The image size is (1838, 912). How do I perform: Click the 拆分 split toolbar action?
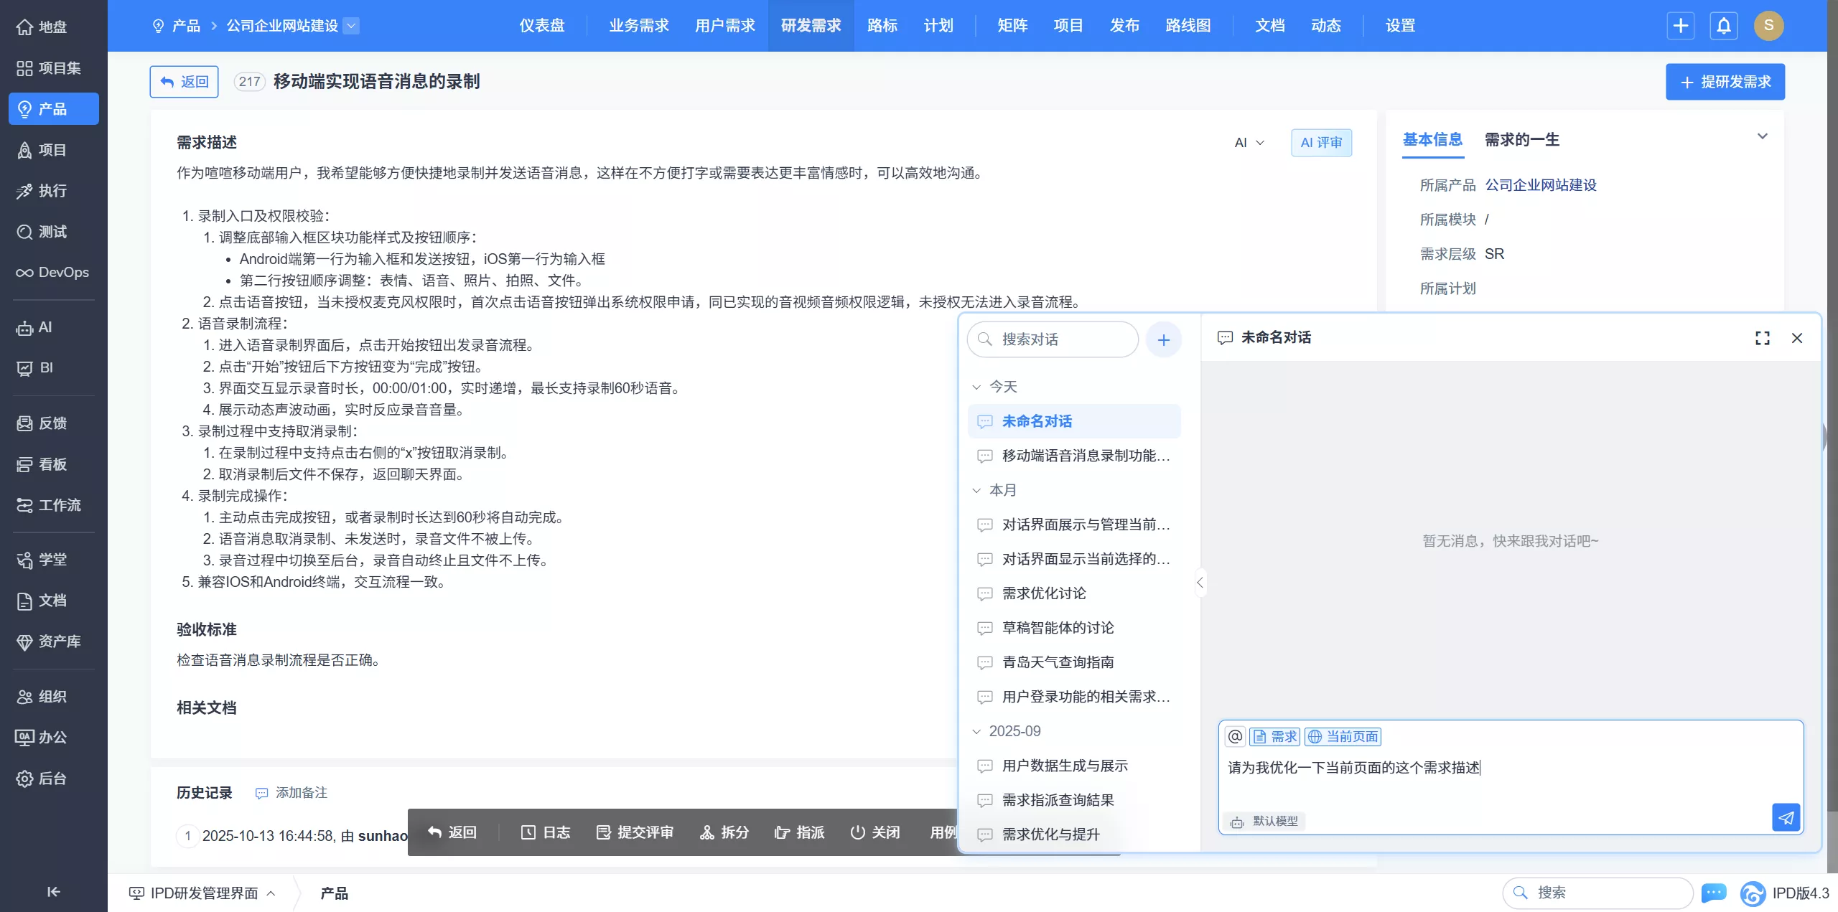724,832
